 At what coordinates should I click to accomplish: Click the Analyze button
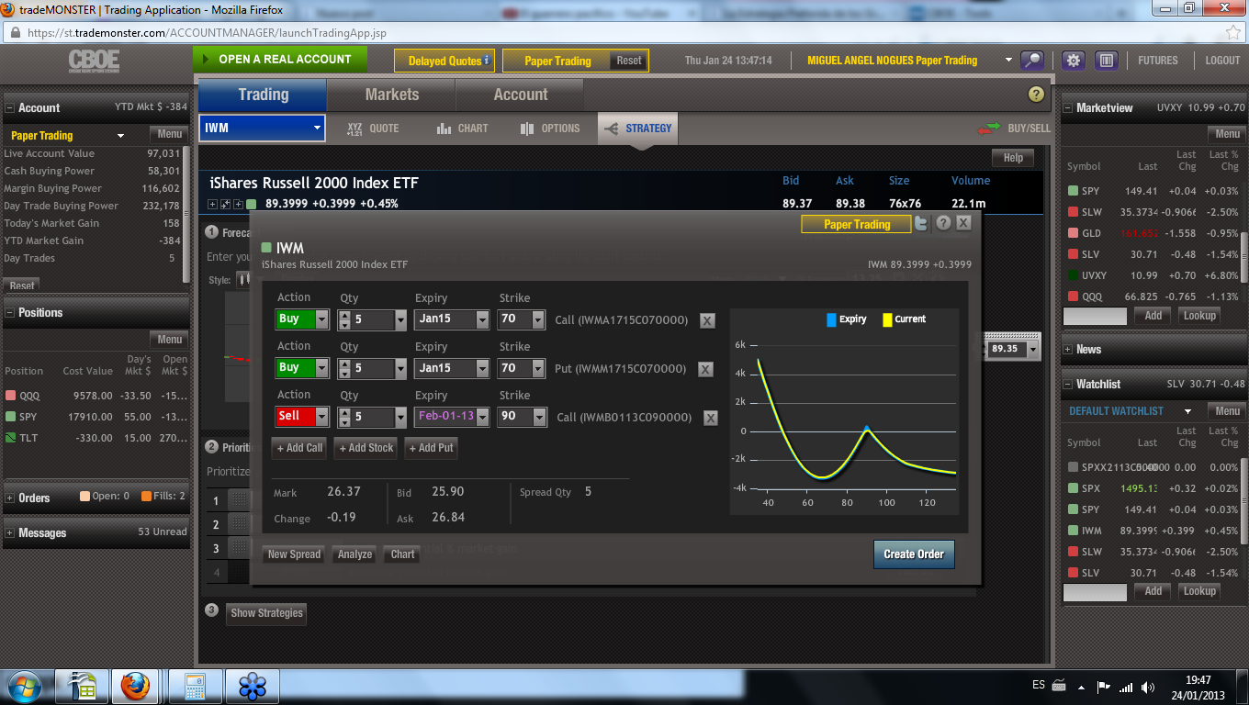coord(354,554)
